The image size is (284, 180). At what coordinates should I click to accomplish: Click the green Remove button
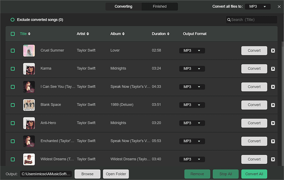(197, 174)
